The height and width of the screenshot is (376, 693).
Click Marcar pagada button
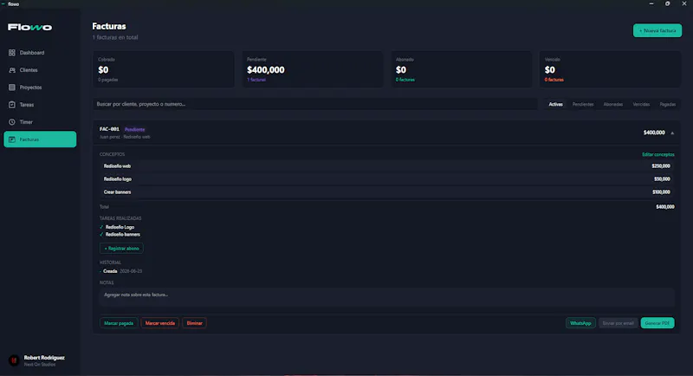coord(119,323)
